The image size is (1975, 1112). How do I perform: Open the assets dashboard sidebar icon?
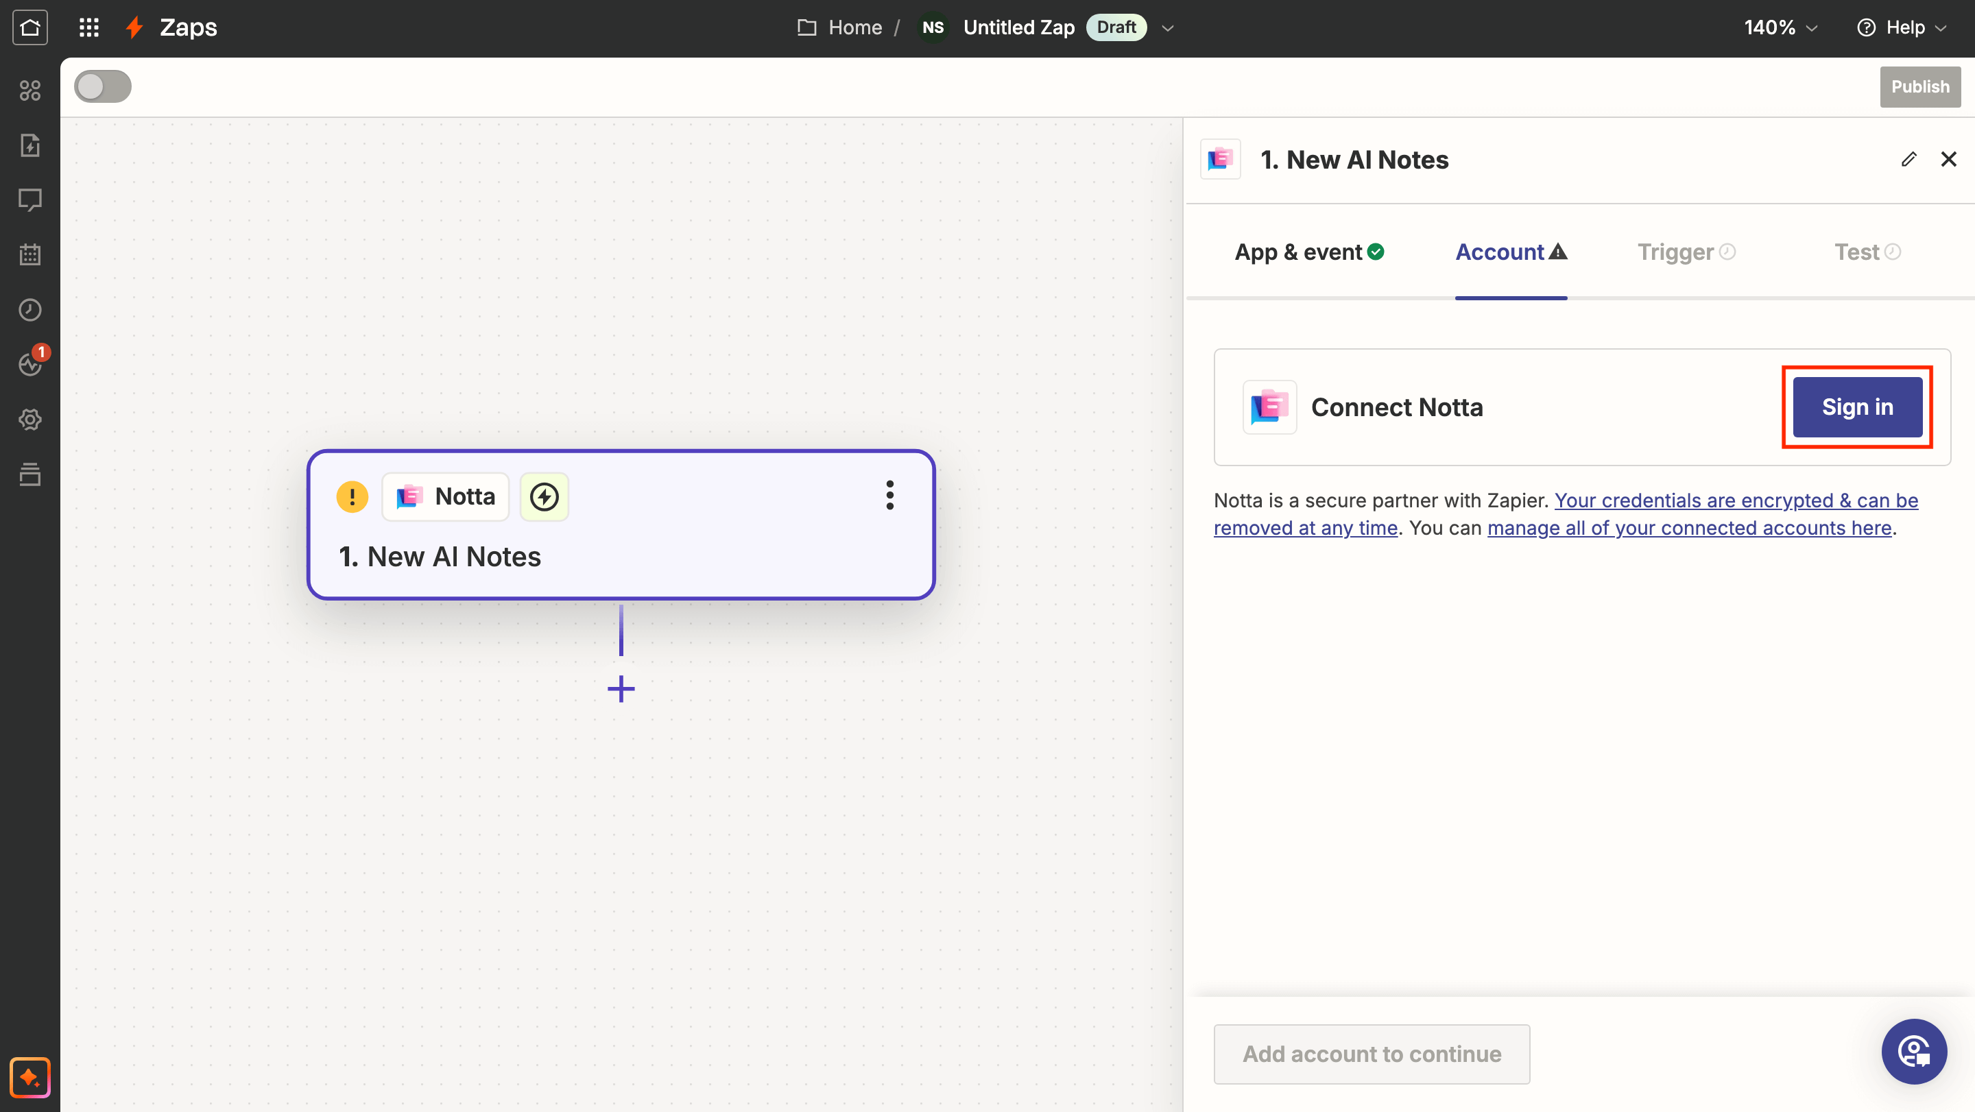coord(30,90)
